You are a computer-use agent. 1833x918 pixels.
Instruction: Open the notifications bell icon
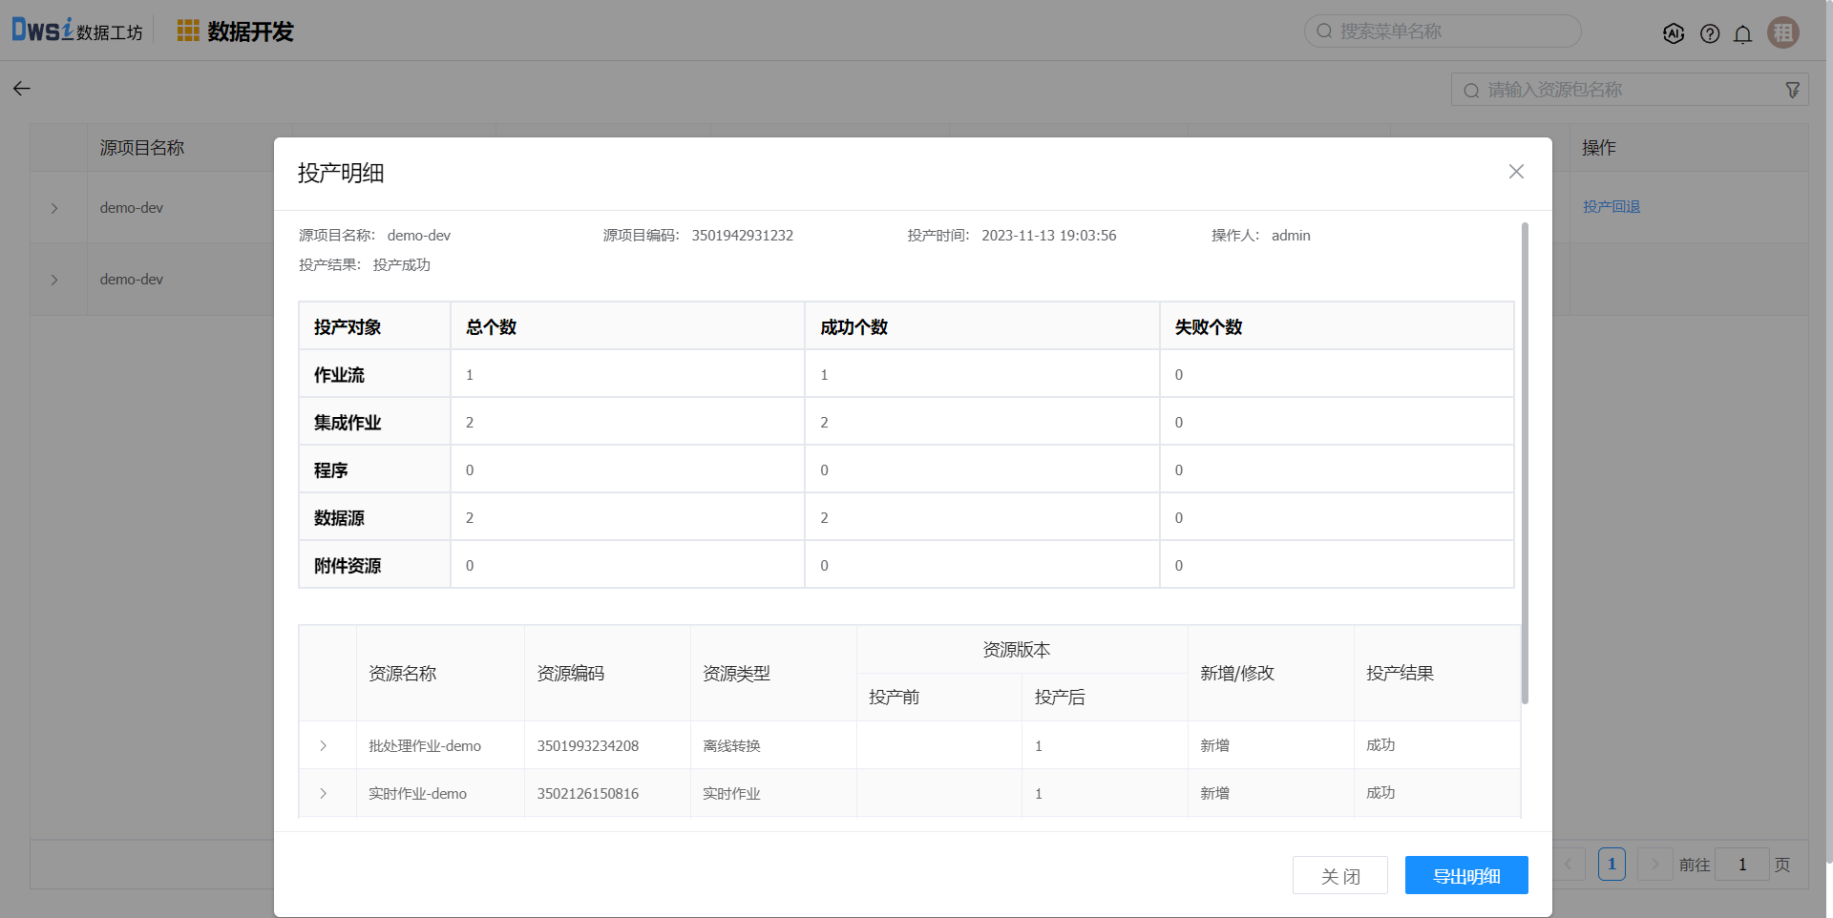click(1742, 34)
